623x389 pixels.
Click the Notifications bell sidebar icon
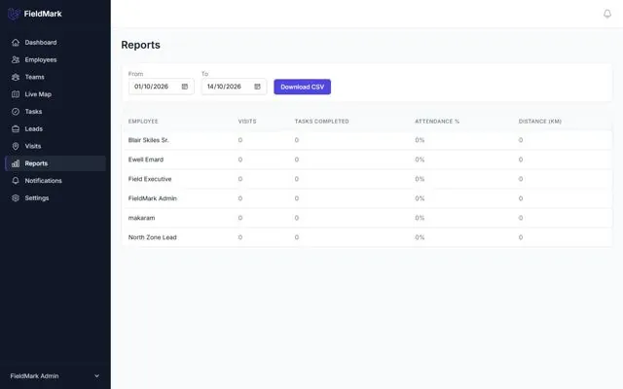pyautogui.click(x=16, y=181)
